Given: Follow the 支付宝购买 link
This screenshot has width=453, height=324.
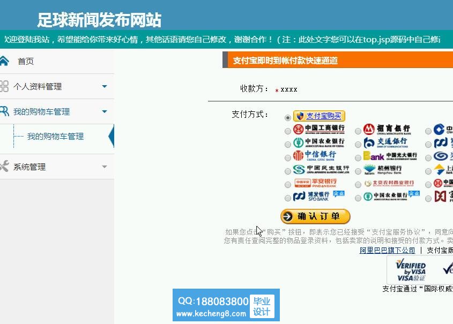Looking at the screenshot, I should pos(324,116).
